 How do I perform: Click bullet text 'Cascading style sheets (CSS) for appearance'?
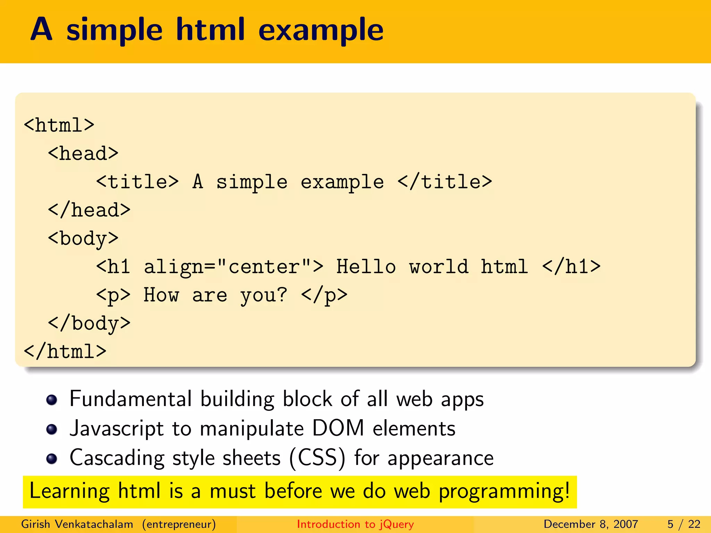282,458
